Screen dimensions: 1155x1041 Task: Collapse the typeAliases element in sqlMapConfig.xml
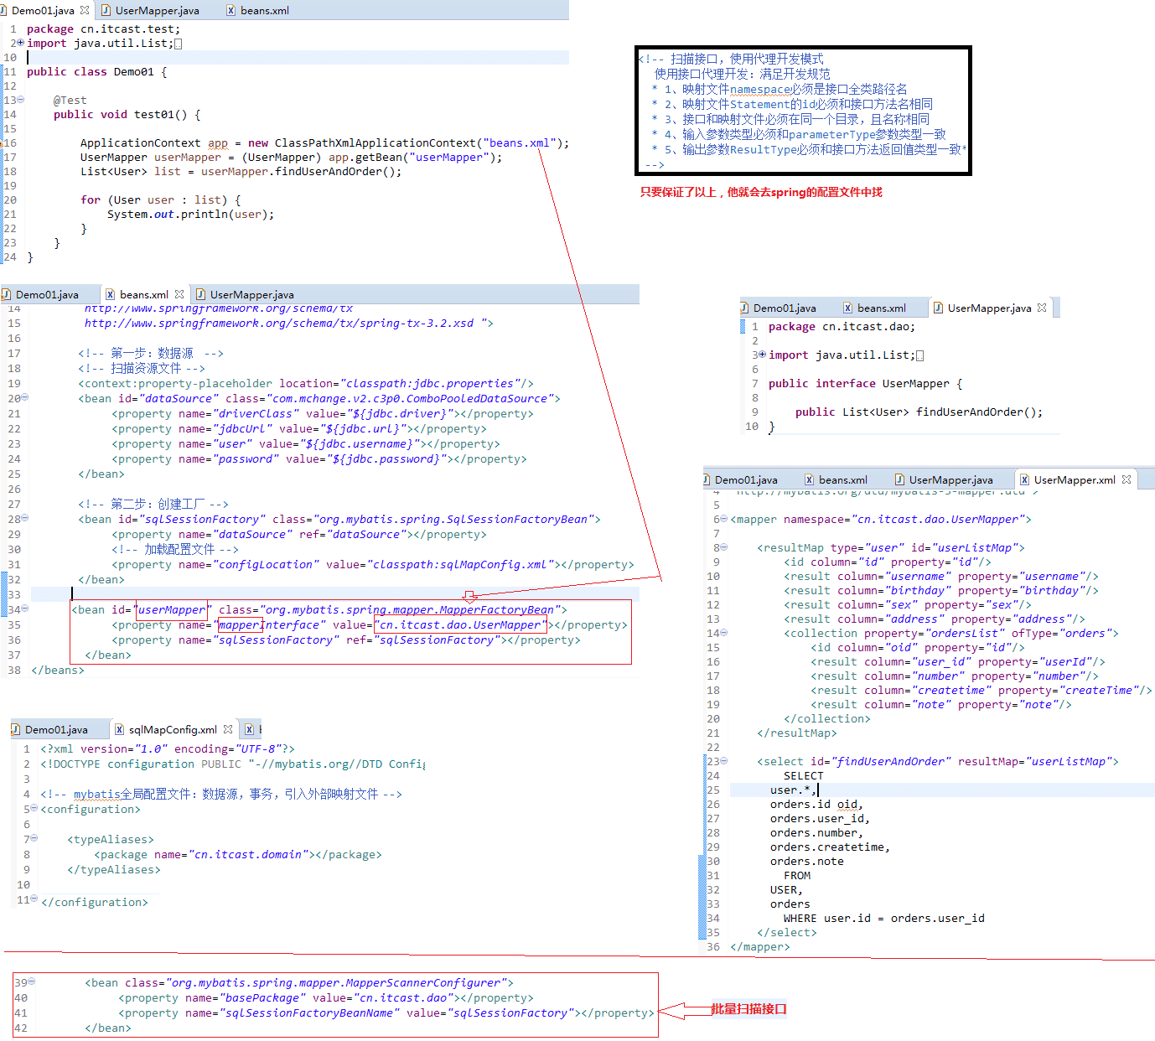click(34, 839)
